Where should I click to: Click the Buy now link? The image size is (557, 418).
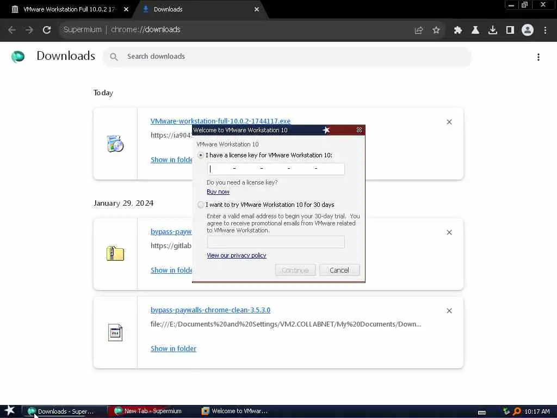[x=218, y=192]
